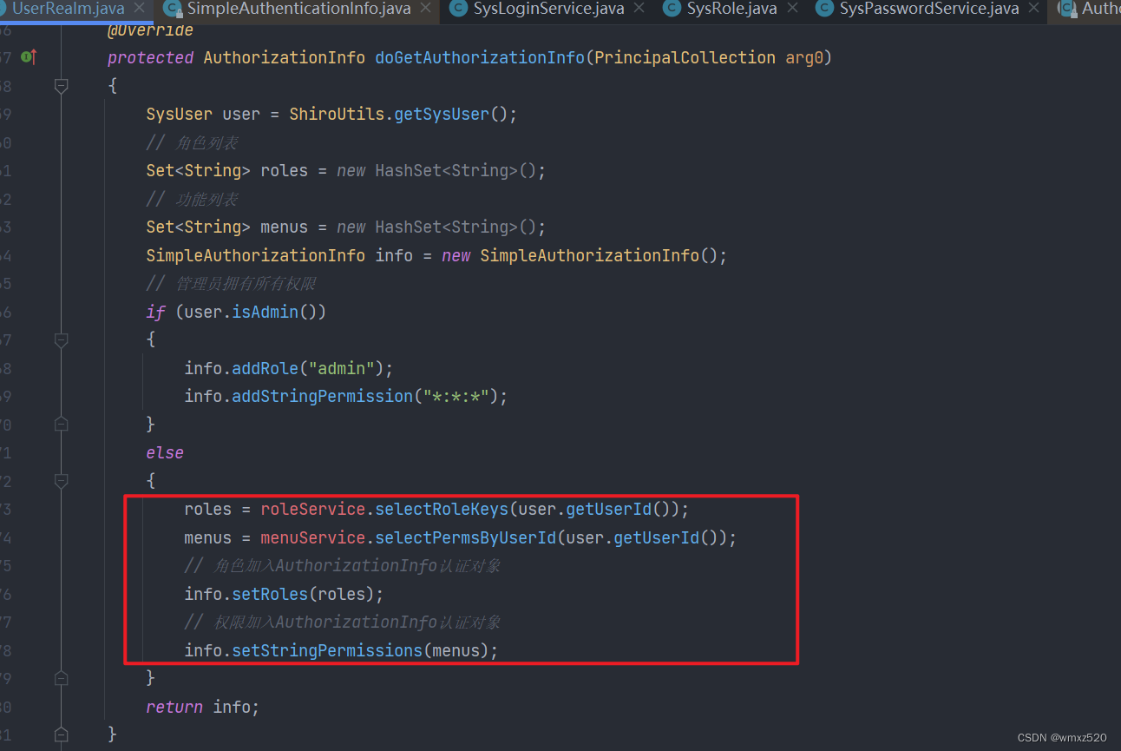The image size is (1121, 751).
Task: Click the doGetAuthorizationInfo method name
Action: click(480, 57)
